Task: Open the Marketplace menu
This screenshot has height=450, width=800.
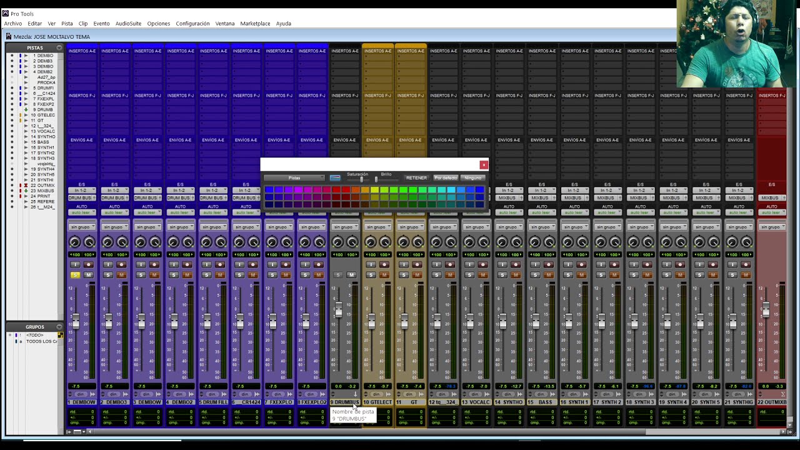Action: point(256,24)
